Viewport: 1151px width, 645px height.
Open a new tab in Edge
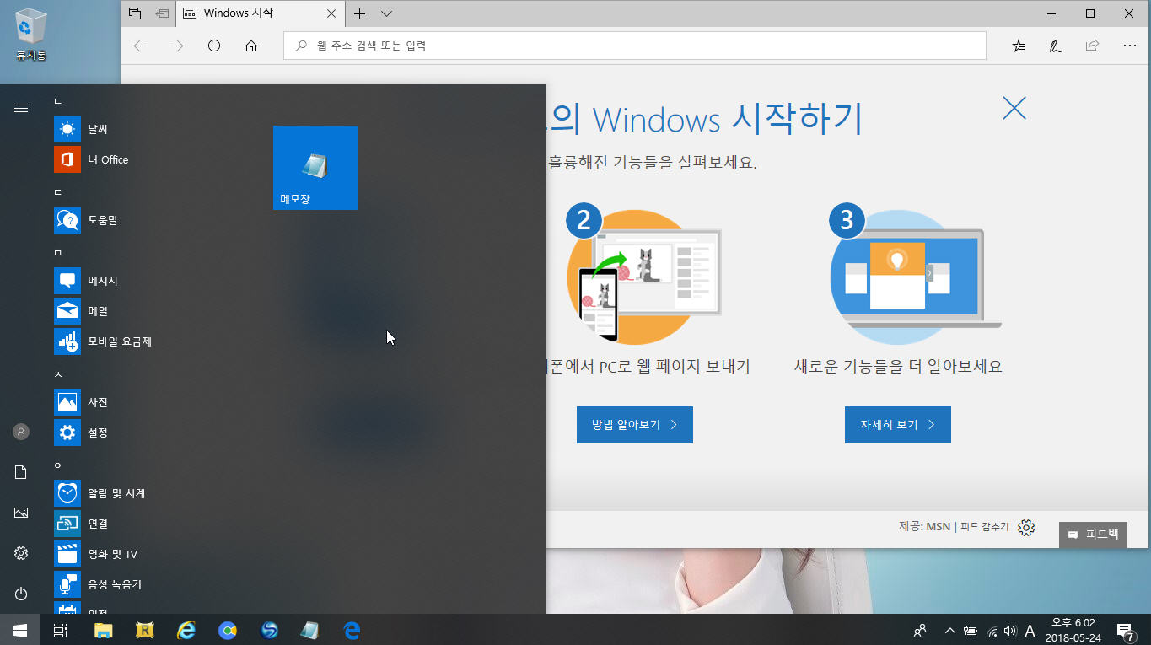pyautogui.click(x=359, y=13)
